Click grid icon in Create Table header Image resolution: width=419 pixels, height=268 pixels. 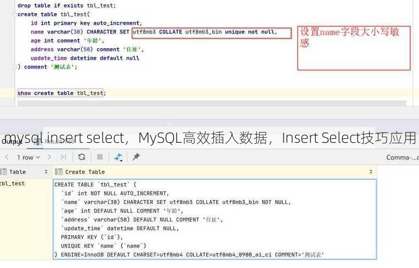59,172
